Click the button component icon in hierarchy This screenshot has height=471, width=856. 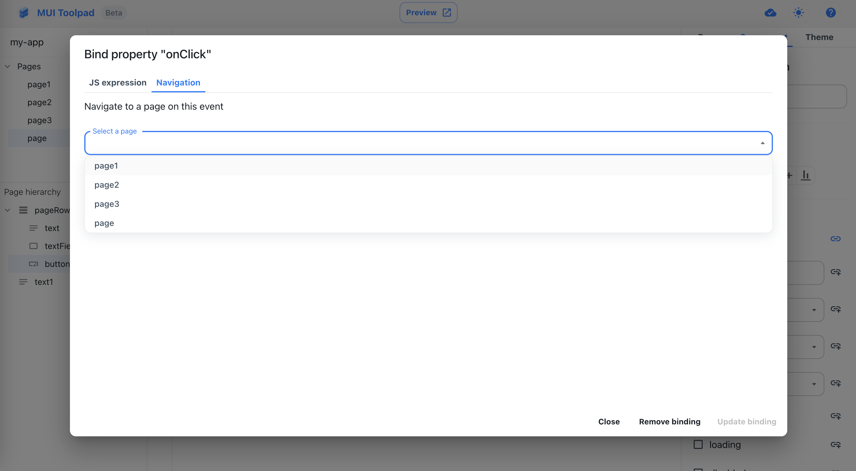(x=33, y=264)
